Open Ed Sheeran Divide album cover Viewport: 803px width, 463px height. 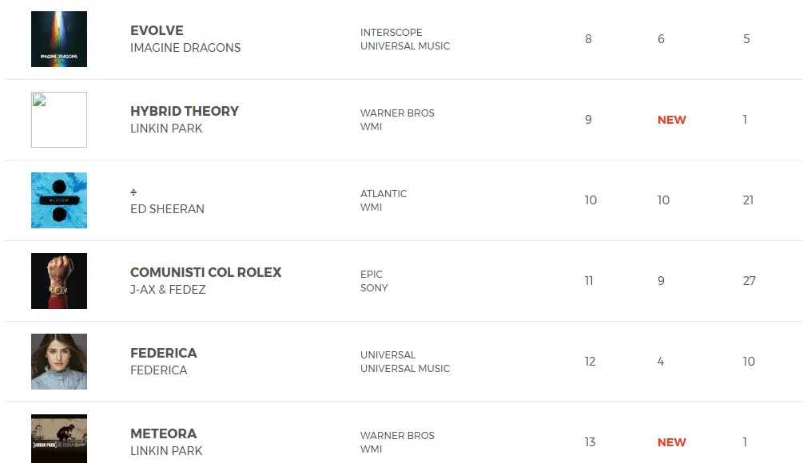click(59, 200)
